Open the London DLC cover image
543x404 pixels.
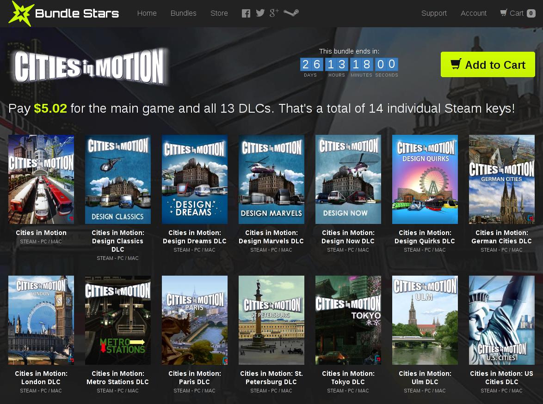pyautogui.click(x=41, y=320)
